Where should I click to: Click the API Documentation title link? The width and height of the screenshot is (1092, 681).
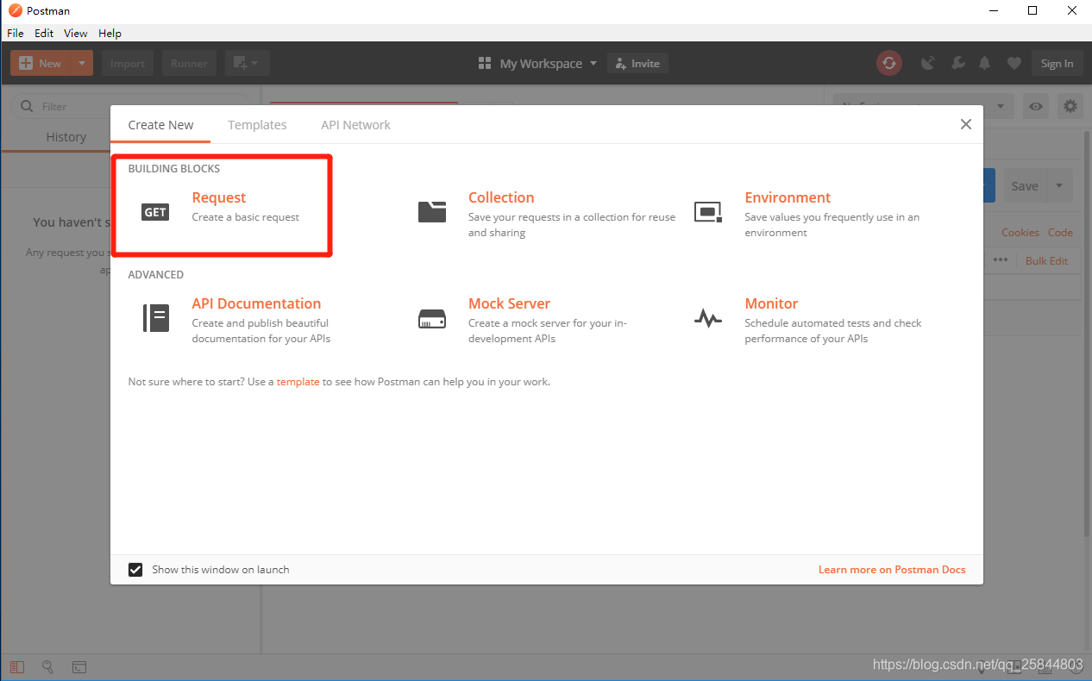pyautogui.click(x=256, y=303)
